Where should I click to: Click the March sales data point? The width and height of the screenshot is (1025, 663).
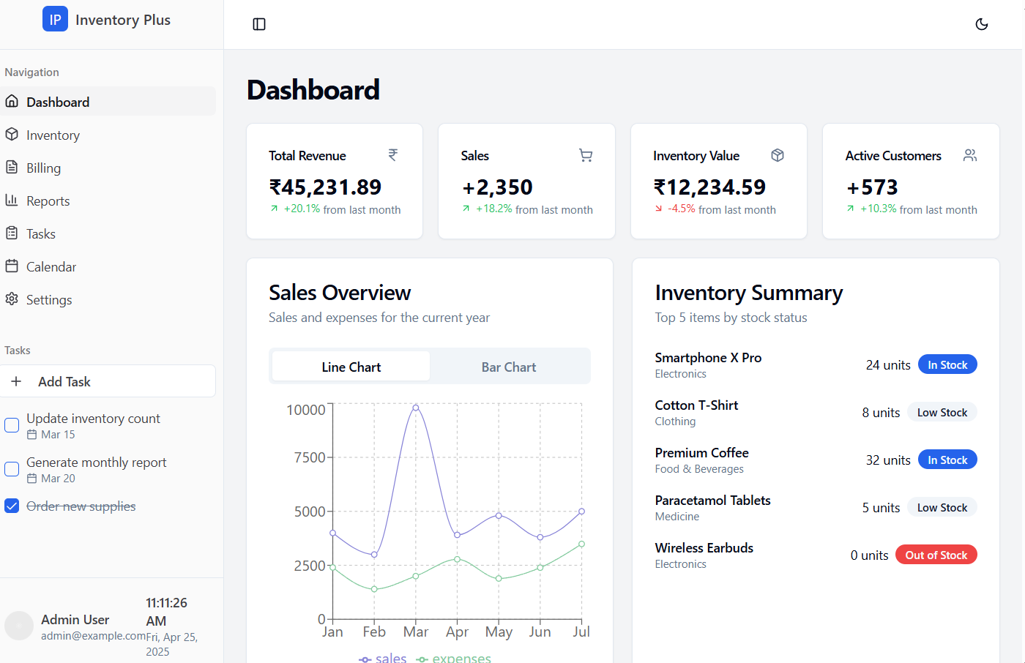click(x=416, y=408)
